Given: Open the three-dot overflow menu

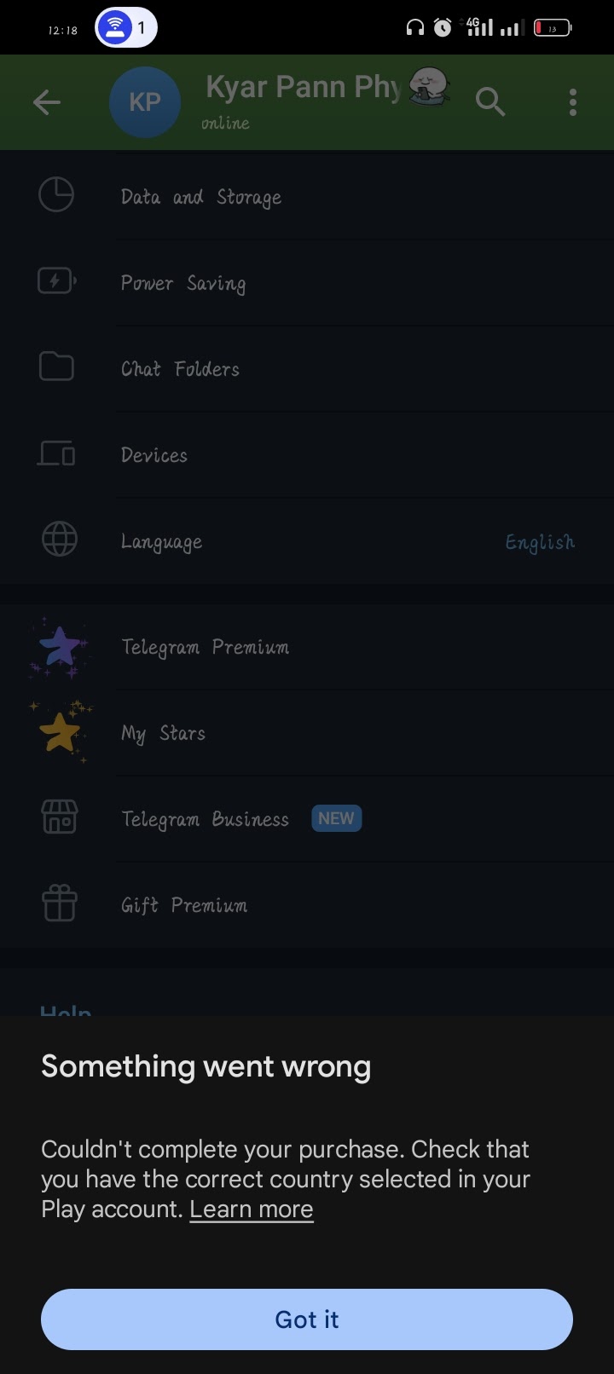Looking at the screenshot, I should (x=572, y=102).
